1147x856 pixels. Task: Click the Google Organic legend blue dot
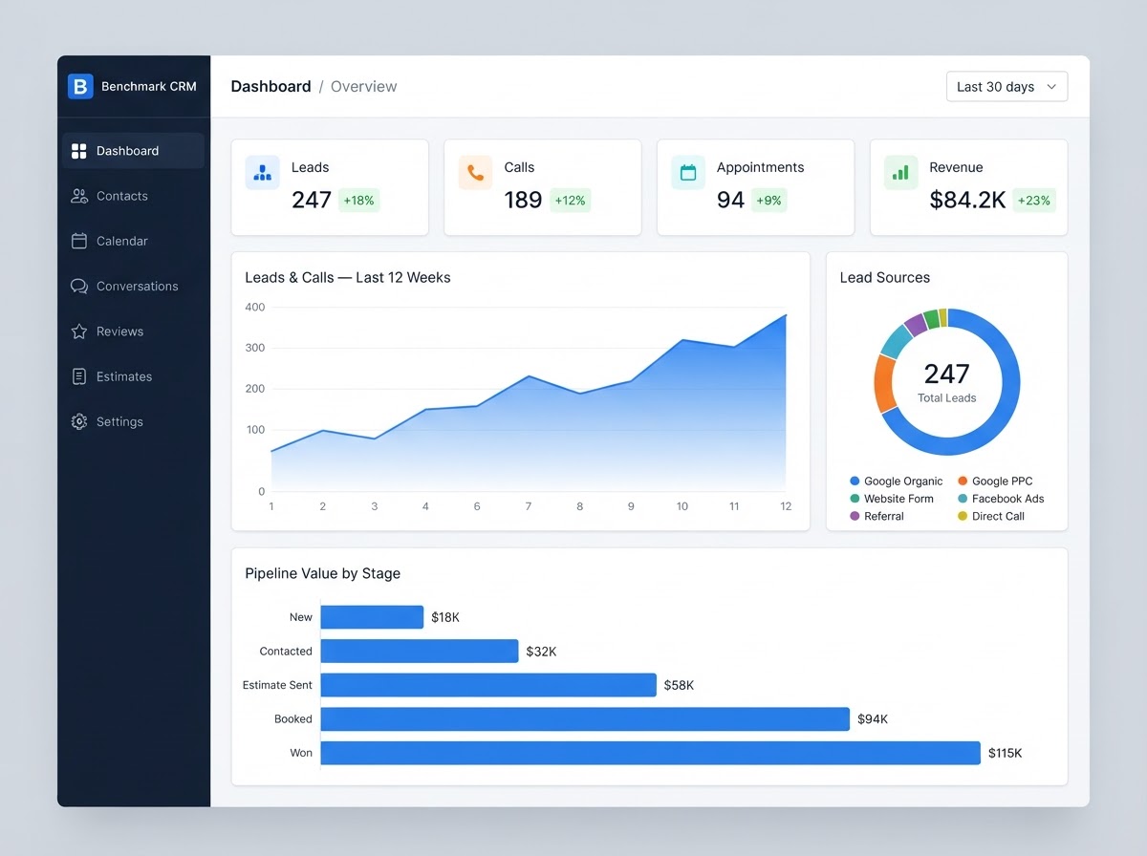[855, 481]
